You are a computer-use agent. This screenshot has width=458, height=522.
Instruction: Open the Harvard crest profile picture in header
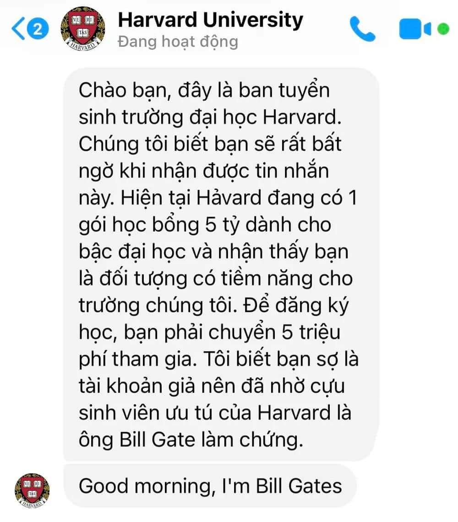point(83,28)
